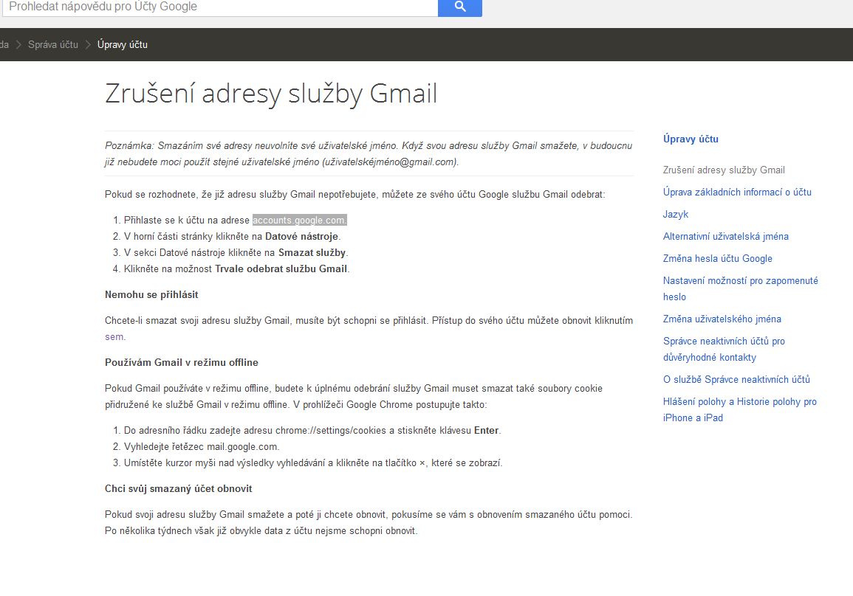Click the Chci svůj smazaný účet obnovit subheading

(179, 488)
